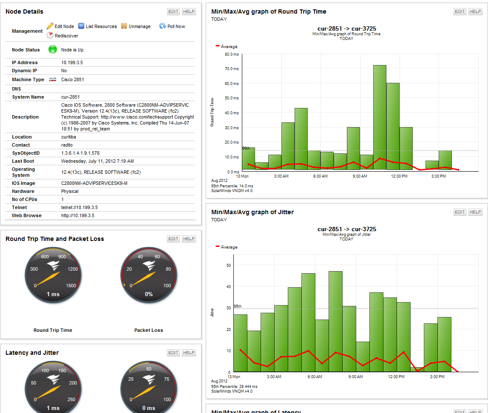Click the green Node Status indicator

pos(53,49)
